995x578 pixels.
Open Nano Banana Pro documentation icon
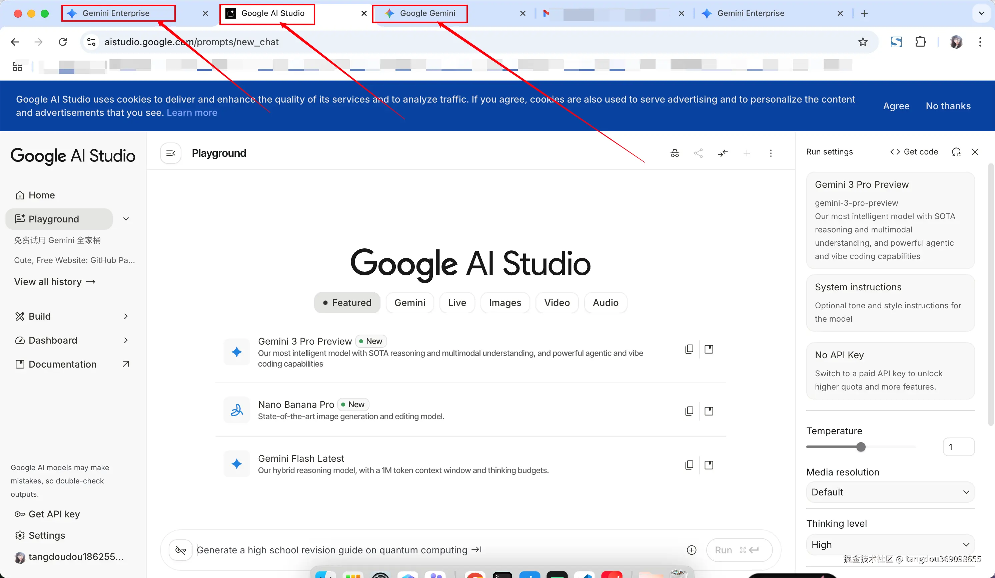(x=709, y=411)
